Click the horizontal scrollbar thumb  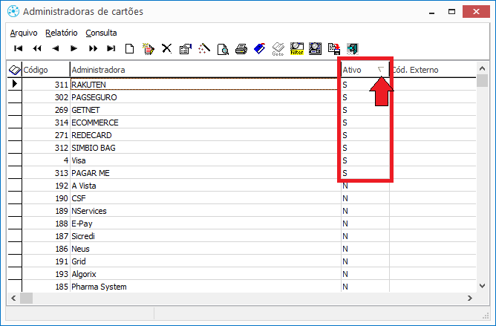26,298
